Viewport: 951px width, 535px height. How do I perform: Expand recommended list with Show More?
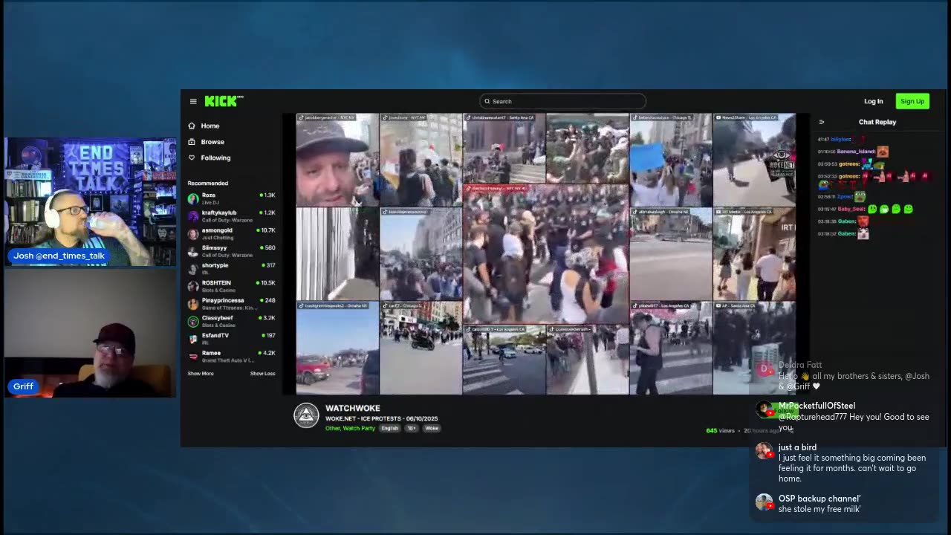[x=201, y=374]
